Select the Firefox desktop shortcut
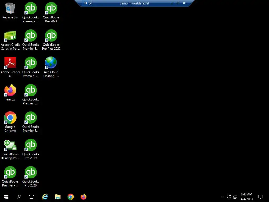269x202 pixels. click(x=10, y=93)
